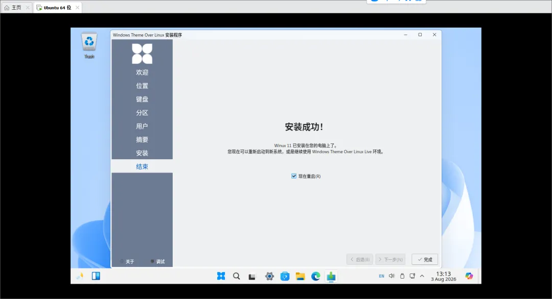Open the file manager folder icon
The image size is (552, 299).
click(301, 277)
